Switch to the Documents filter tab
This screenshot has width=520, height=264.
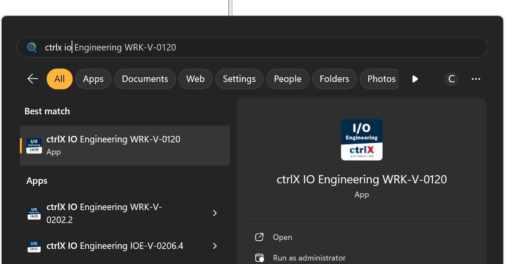[145, 79]
